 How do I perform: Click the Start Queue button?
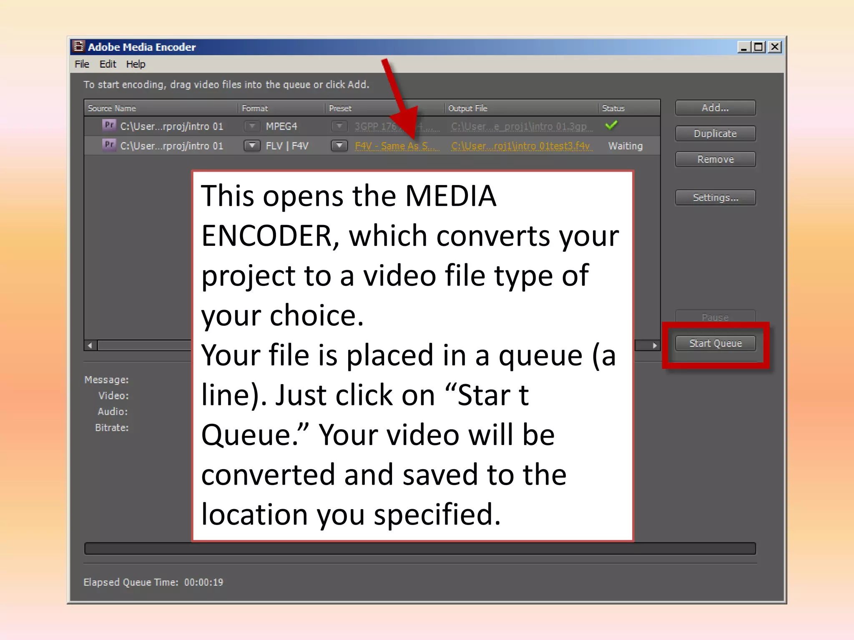715,343
